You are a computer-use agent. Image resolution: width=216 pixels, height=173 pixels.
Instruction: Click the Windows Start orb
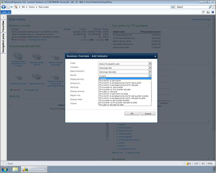pyautogui.click(x=5, y=169)
